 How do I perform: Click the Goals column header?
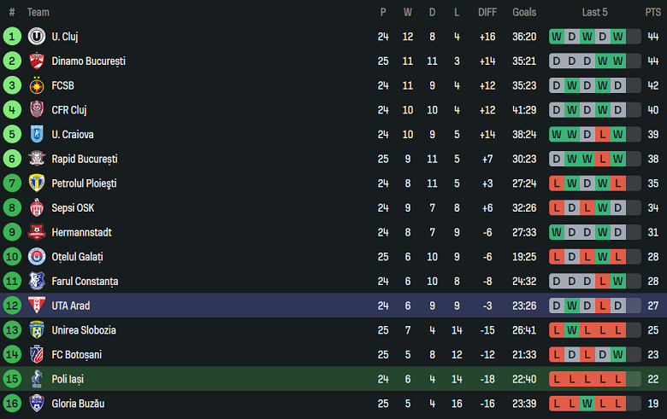524,12
